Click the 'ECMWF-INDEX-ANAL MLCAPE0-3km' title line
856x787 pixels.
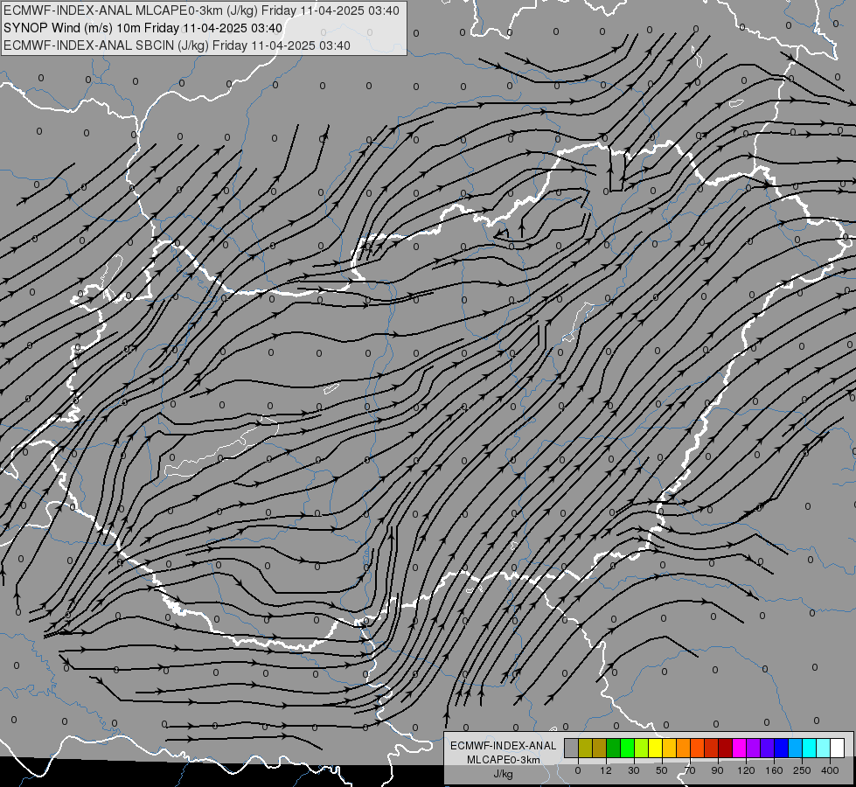[201, 10]
